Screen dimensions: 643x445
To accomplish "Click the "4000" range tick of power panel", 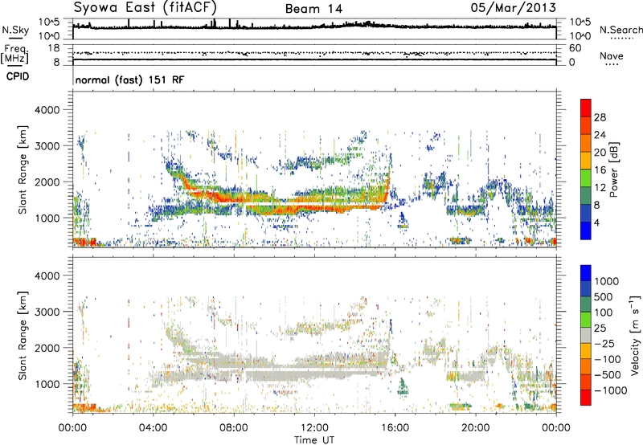I will [x=47, y=110].
